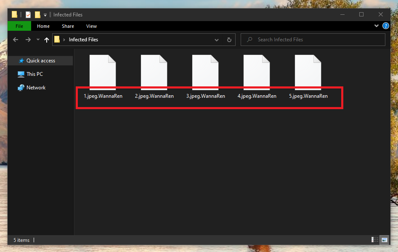Click the path chevron before Infected Files
398x252 pixels.
(64, 40)
